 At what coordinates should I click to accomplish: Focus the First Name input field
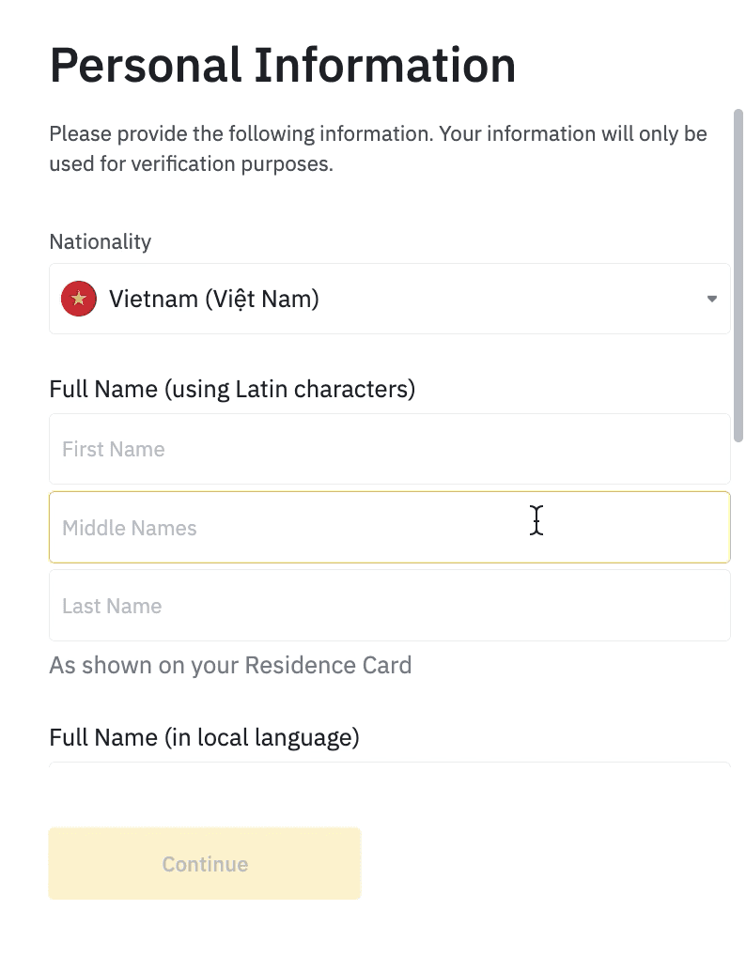click(389, 449)
